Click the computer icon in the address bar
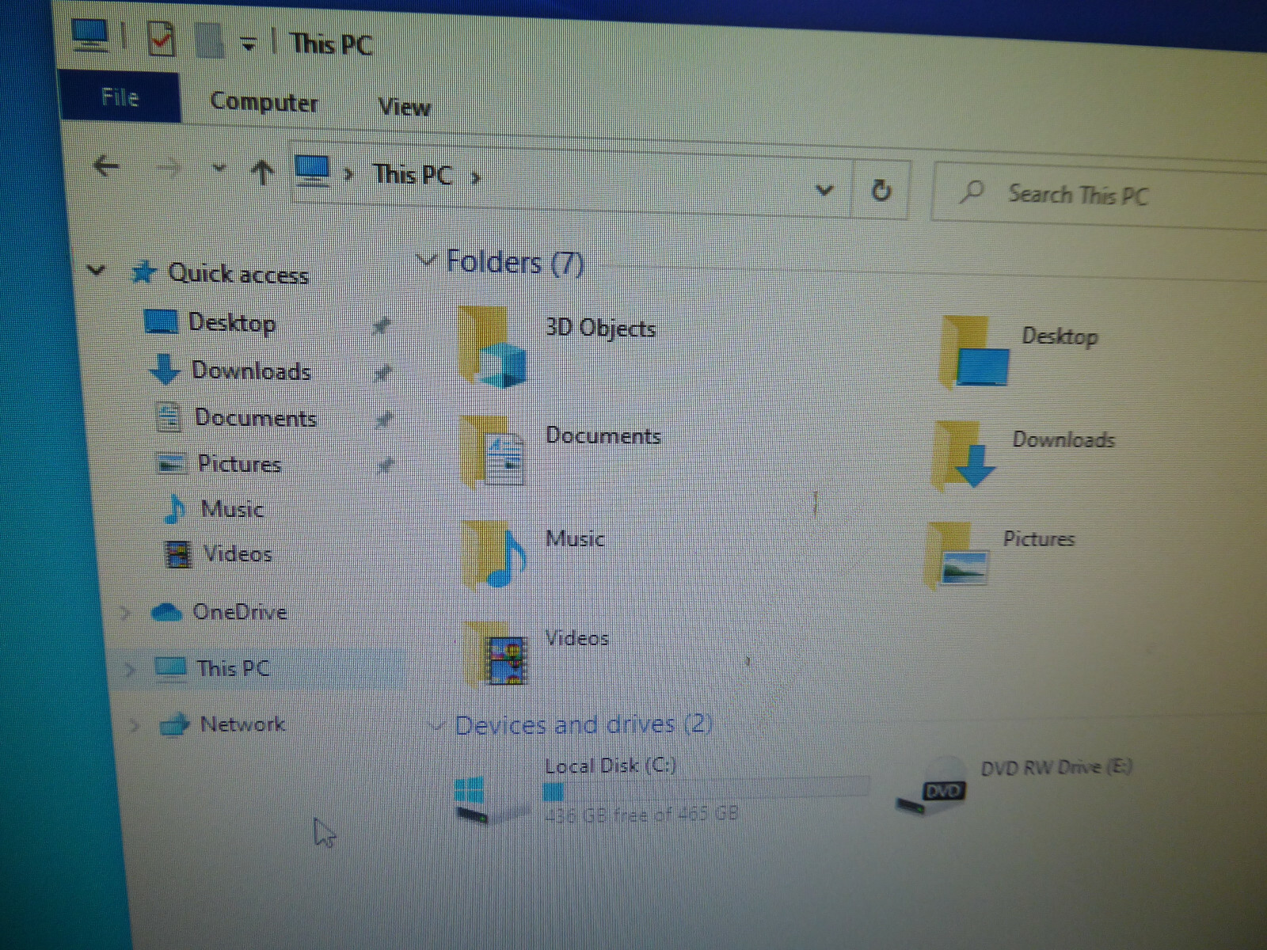Image resolution: width=1267 pixels, height=950 pixels. pyautogui.click(x=312, y=169)
